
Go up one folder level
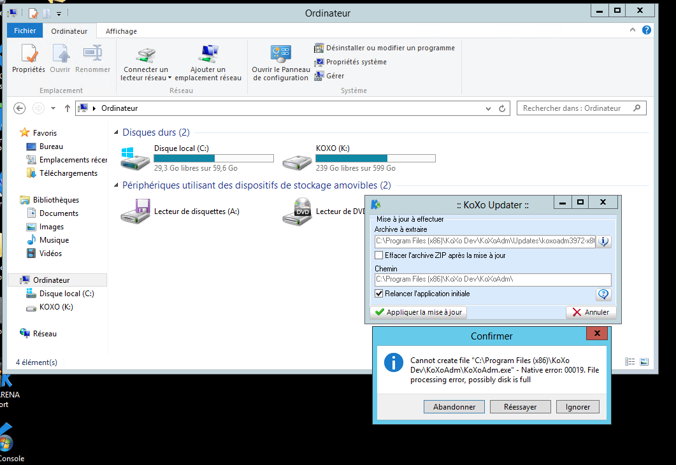tap(68, 108)
